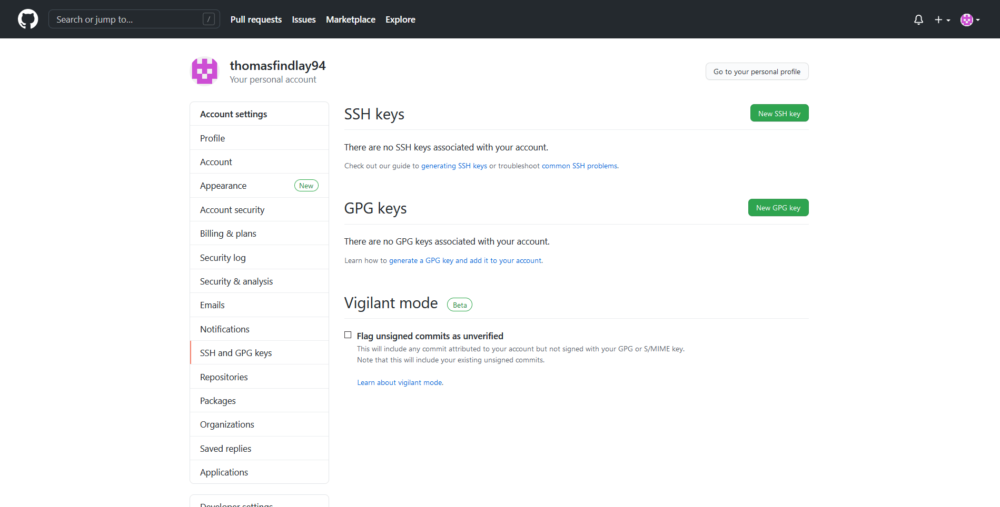
Task: Click the Flag unsigned commits as unverified label
Action: click(x=430, y=336)
